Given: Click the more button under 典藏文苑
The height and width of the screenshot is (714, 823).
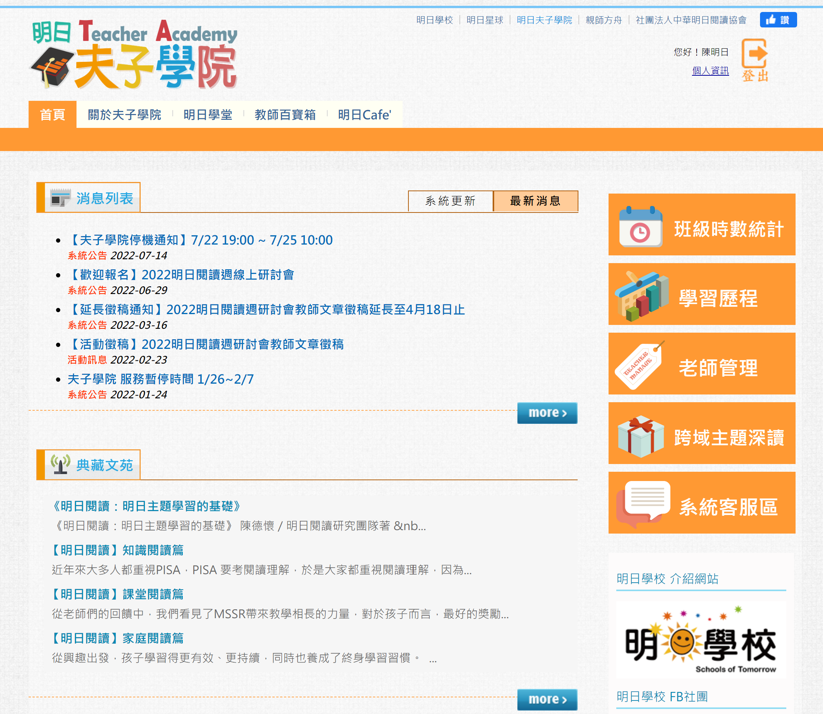Looking at the screenshot, I should click(x=548, y=699).
